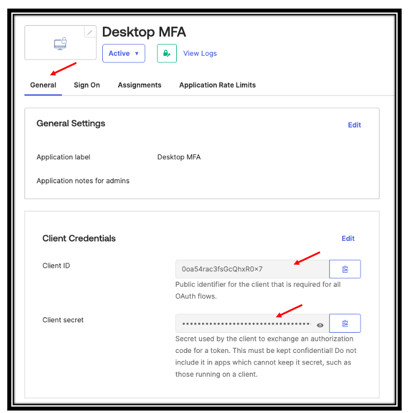Click the Client secret label
412x413 pixels.
63,320
